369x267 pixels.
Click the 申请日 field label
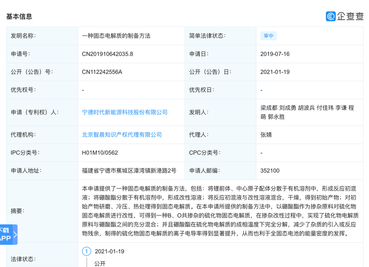click(199, 54)
